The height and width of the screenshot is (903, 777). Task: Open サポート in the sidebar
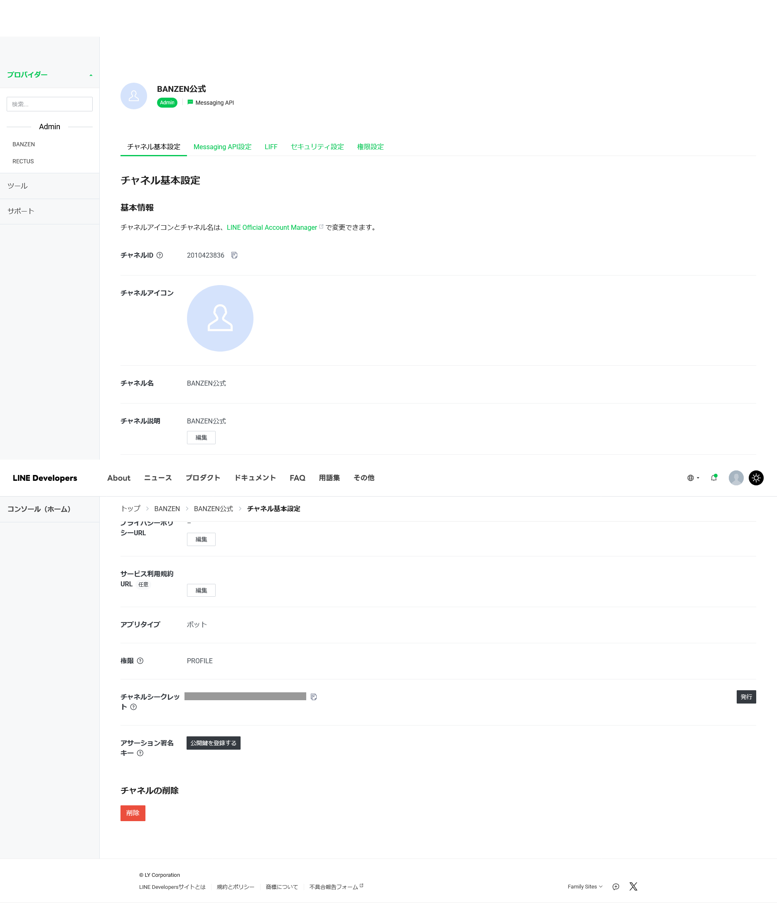(x=50, y=212)
